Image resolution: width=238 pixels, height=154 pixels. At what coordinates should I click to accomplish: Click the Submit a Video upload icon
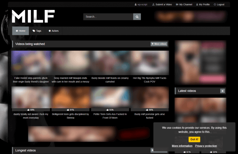(x=153, y=4)
